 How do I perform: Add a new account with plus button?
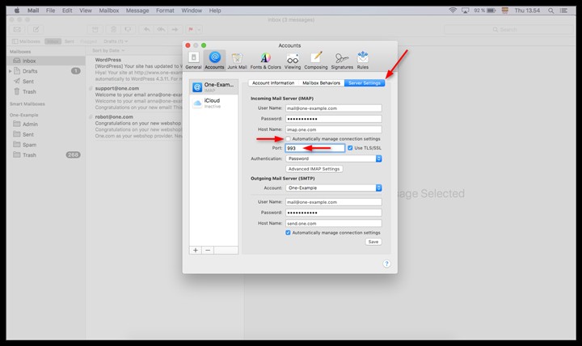(x=196, y=251)
